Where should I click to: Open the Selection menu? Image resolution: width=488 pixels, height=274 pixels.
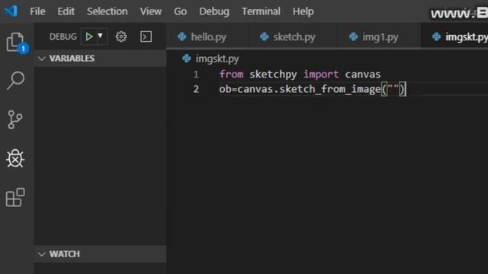click(x=107, y=11)
